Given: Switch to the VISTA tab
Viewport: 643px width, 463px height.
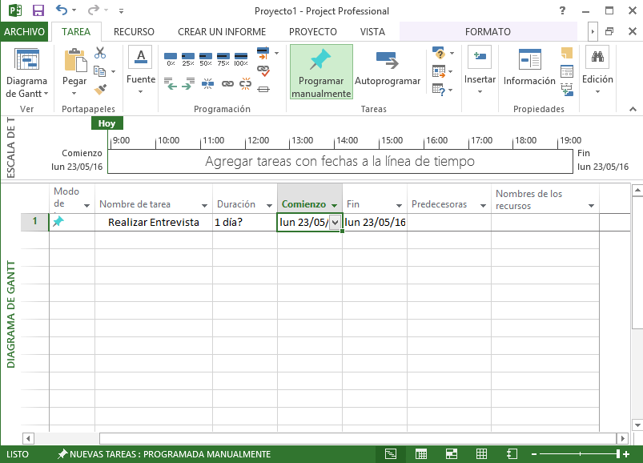Looking at the screenshot, I should coord(372,32).
